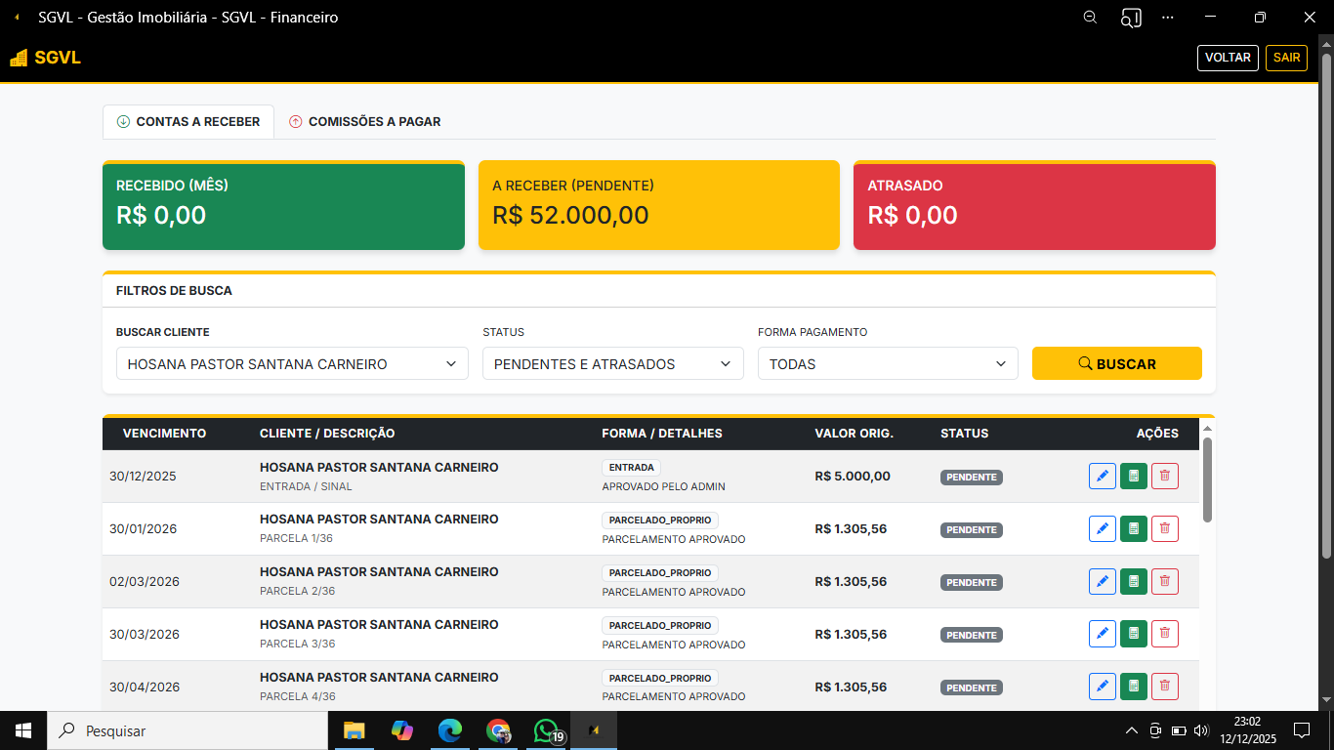Open receipt icon for Parcela 1/36
The image size is (1334, 750).
tap(1133, 528)
